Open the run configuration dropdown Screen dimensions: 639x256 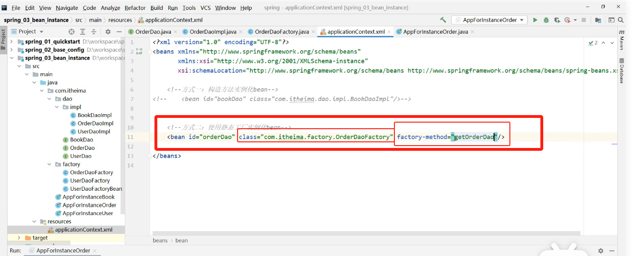[489, 20]
